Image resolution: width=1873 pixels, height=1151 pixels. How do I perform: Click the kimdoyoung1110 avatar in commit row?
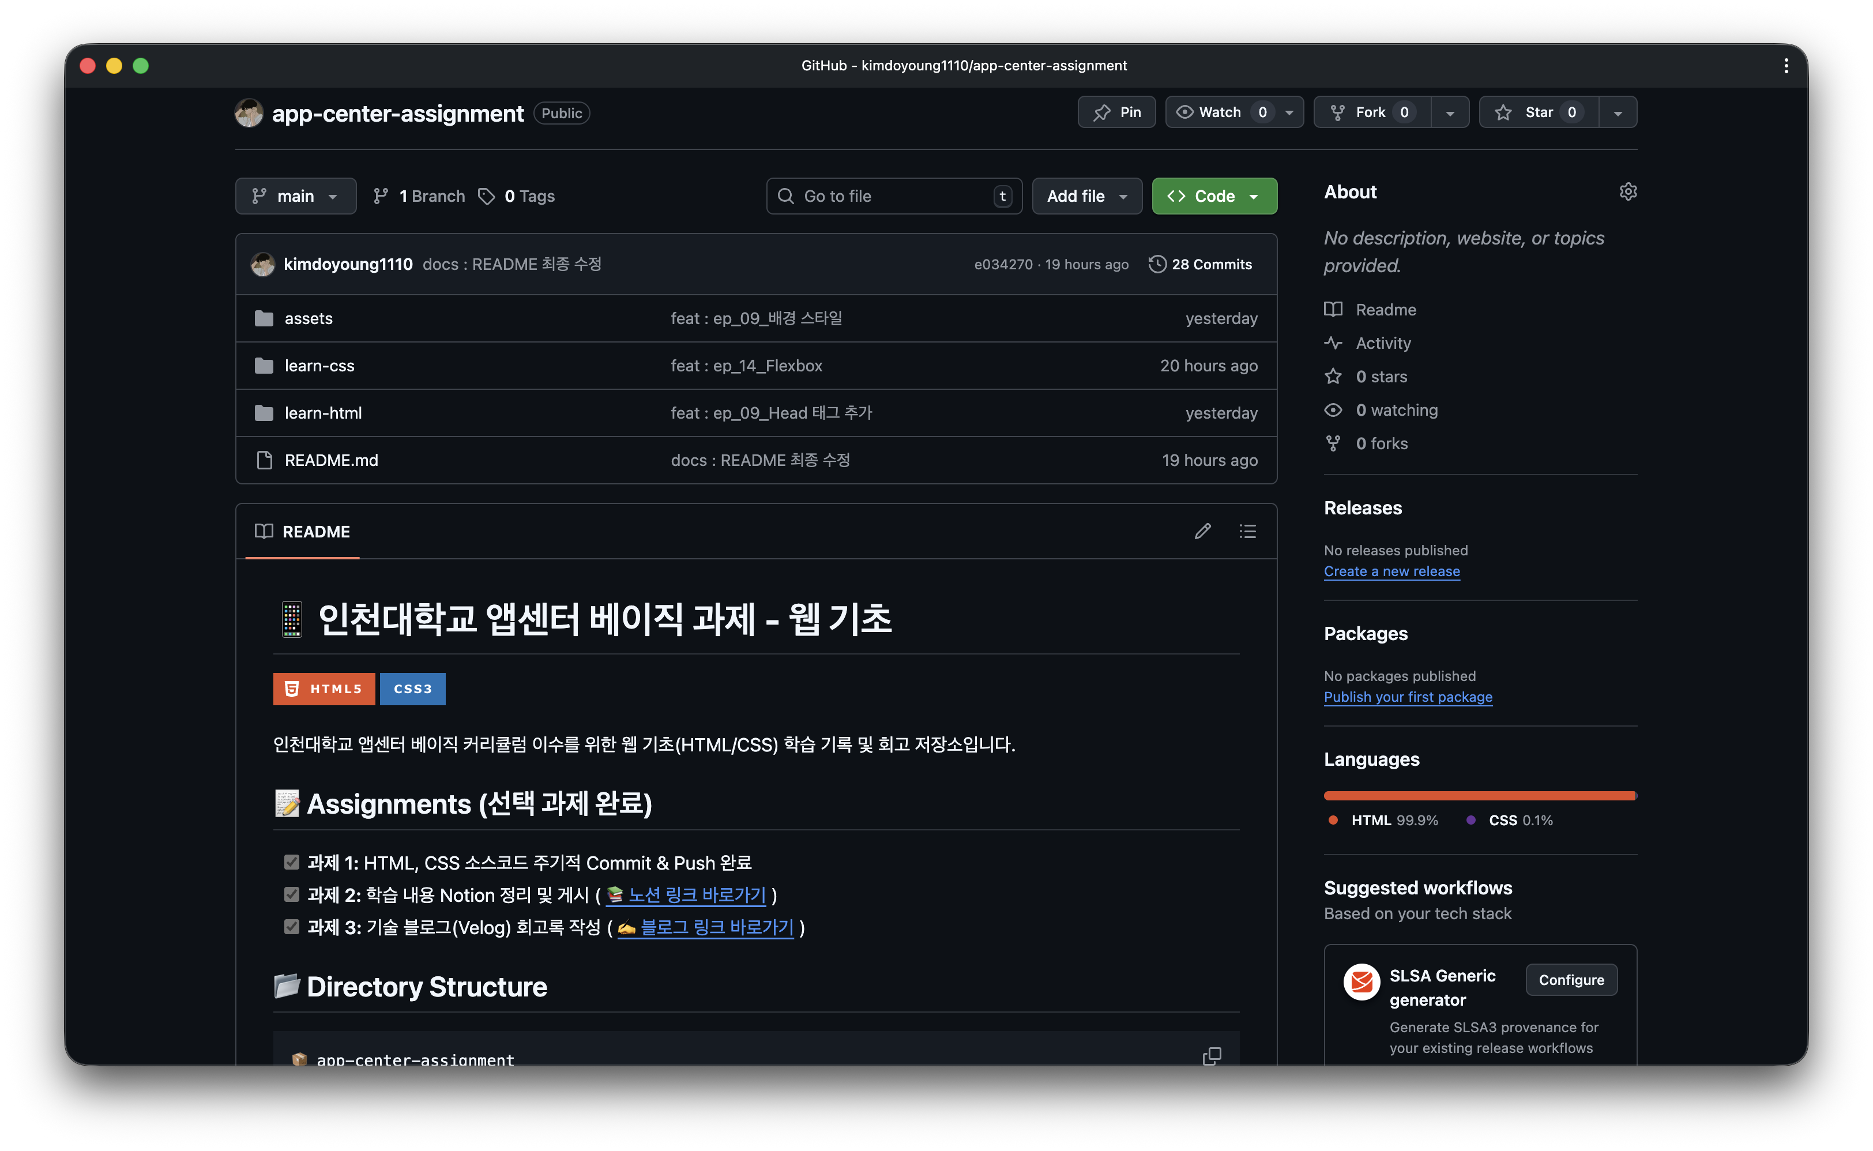(262, 264)
